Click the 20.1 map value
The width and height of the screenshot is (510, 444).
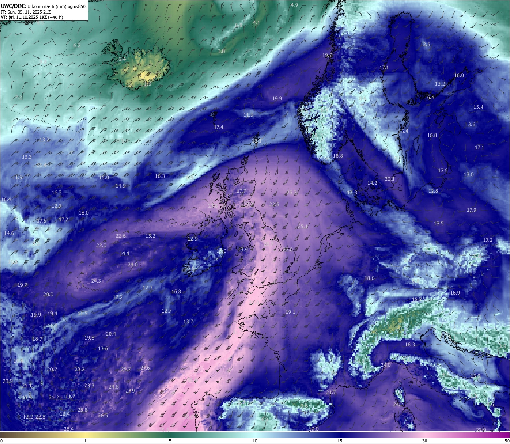390,179
